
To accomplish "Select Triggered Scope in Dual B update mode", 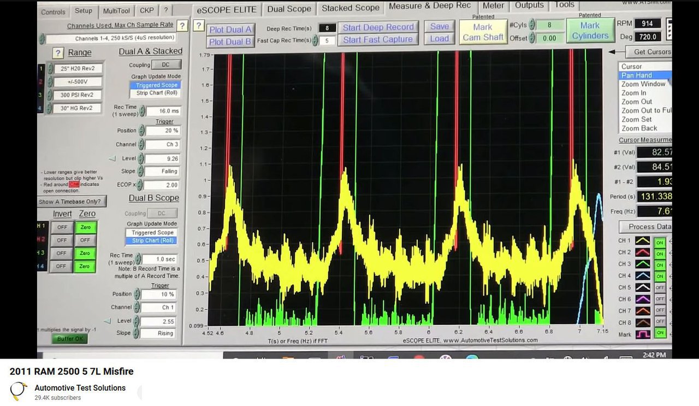I will coord(151,232).
